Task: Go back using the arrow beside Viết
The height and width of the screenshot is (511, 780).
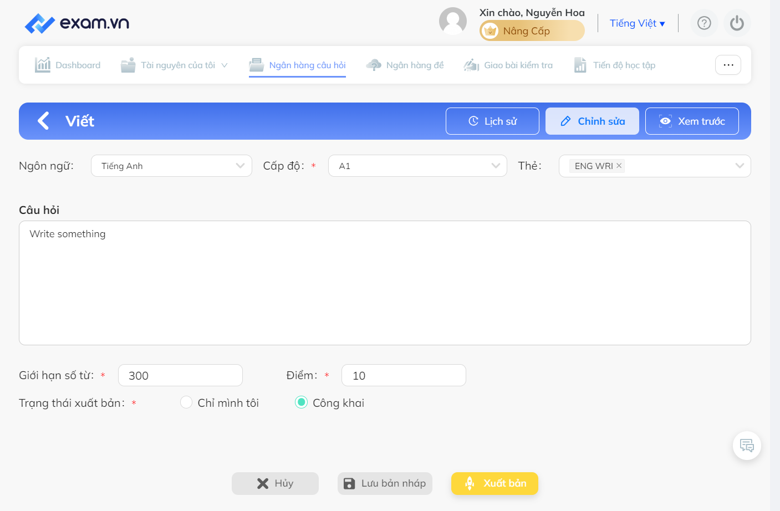Action: point(43,121)
